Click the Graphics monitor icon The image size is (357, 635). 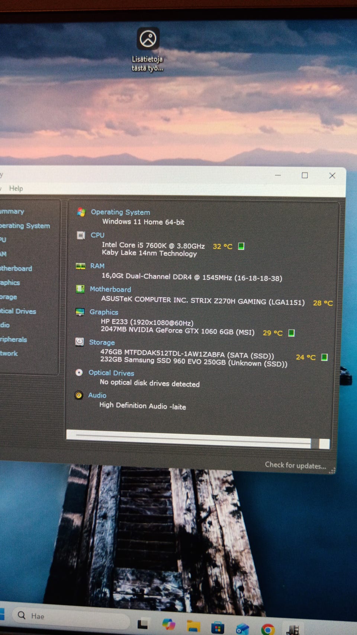coord(80,312)
